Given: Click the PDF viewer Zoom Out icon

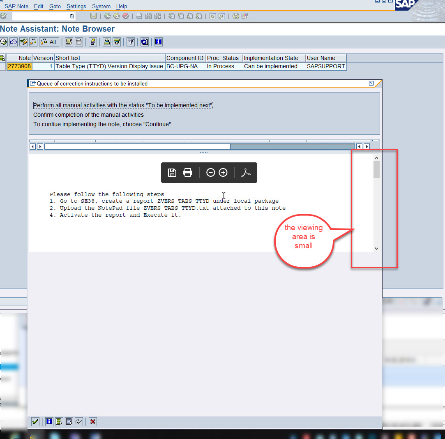Looking at the screenshot, I should tap(210, 173).
